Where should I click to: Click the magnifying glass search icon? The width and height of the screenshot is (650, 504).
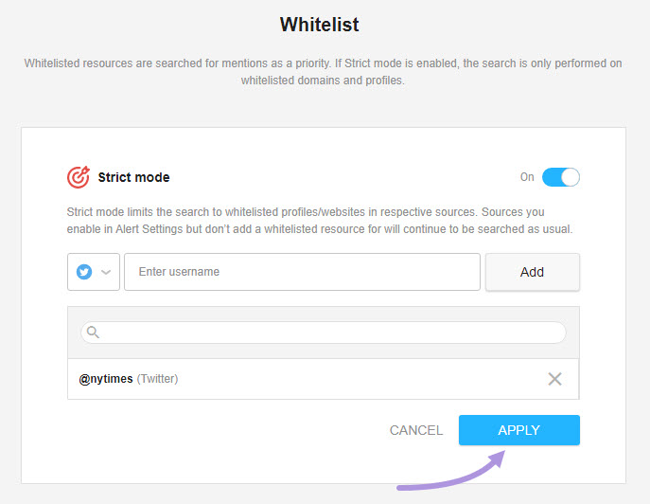tap(93, 333)
